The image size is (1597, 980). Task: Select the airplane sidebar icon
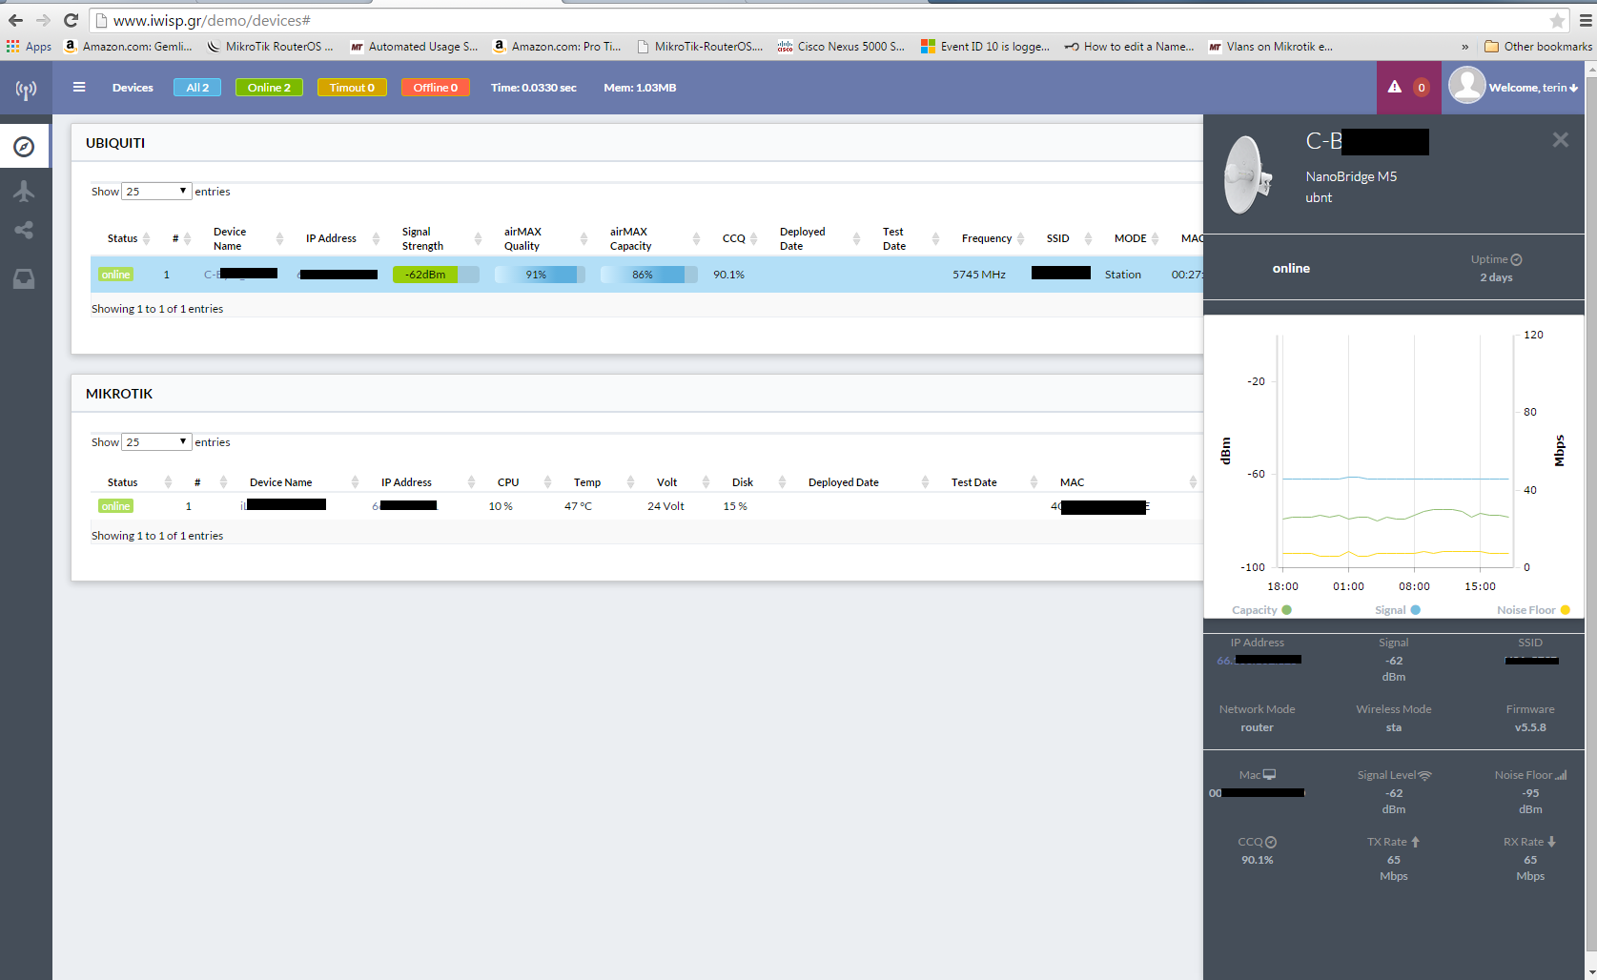coord(25,191)
